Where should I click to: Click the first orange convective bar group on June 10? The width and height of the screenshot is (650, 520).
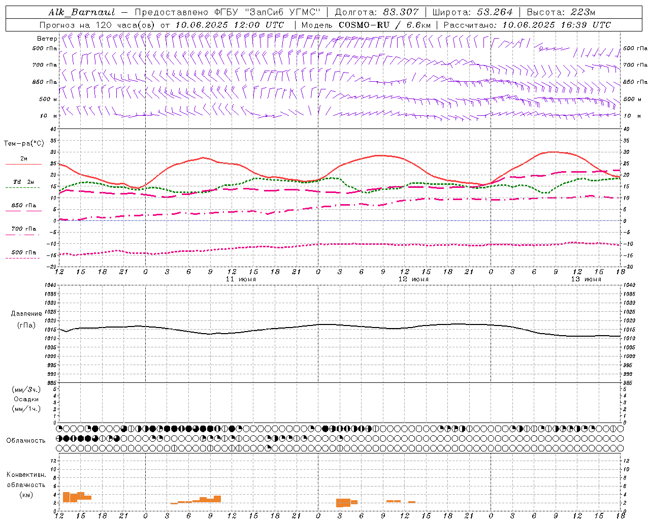(77, 497)
